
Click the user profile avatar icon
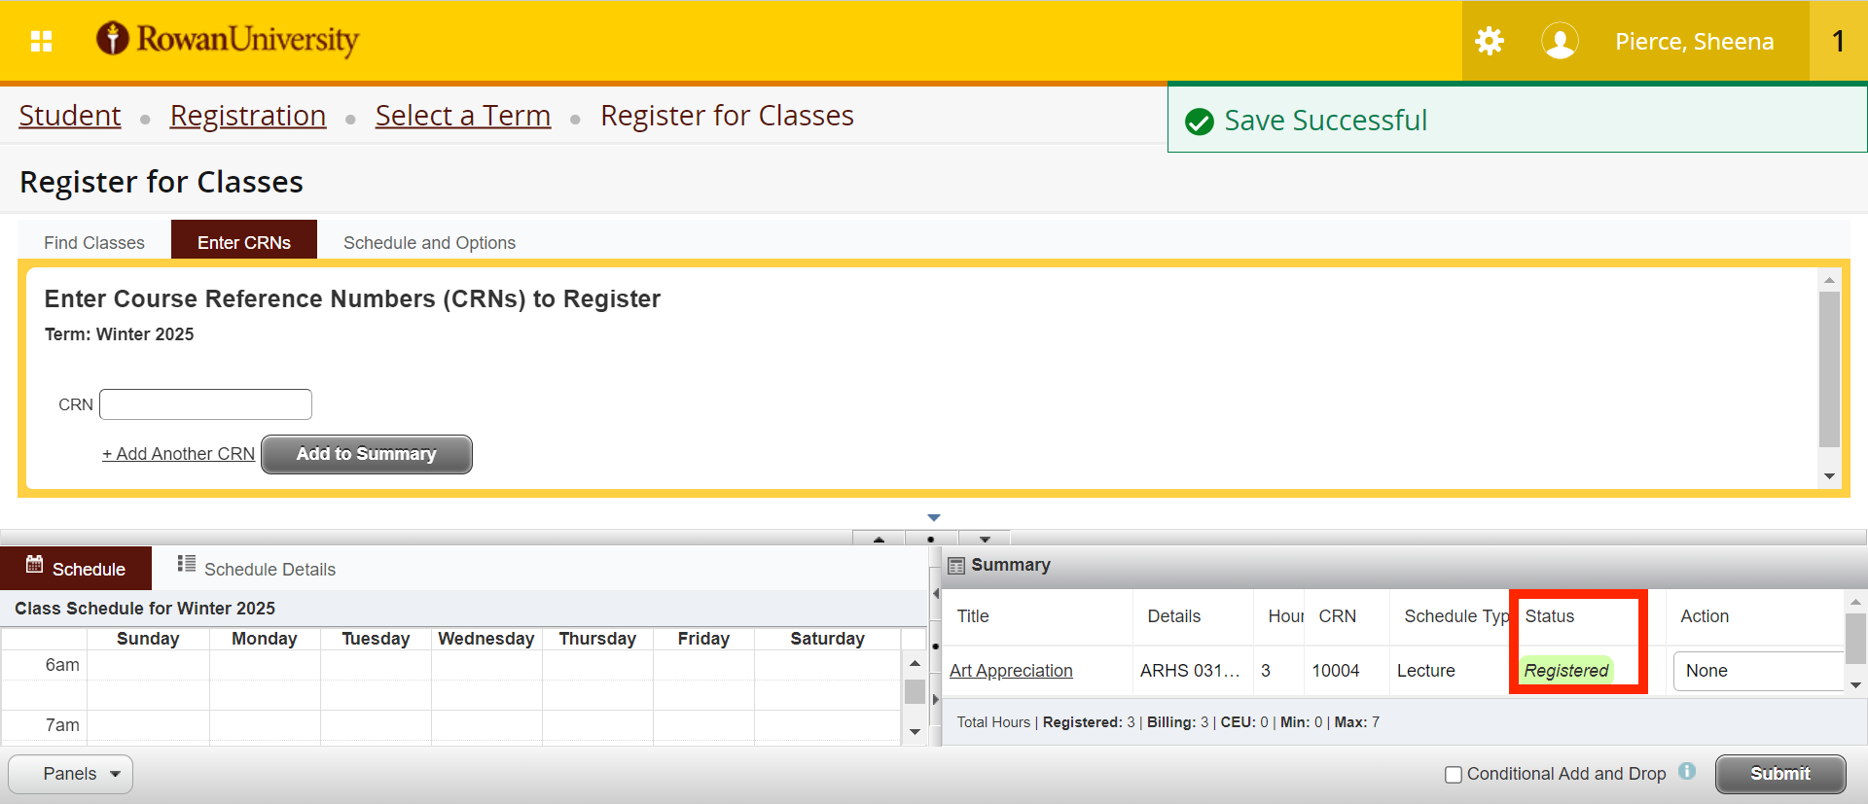click(1560, 41)
